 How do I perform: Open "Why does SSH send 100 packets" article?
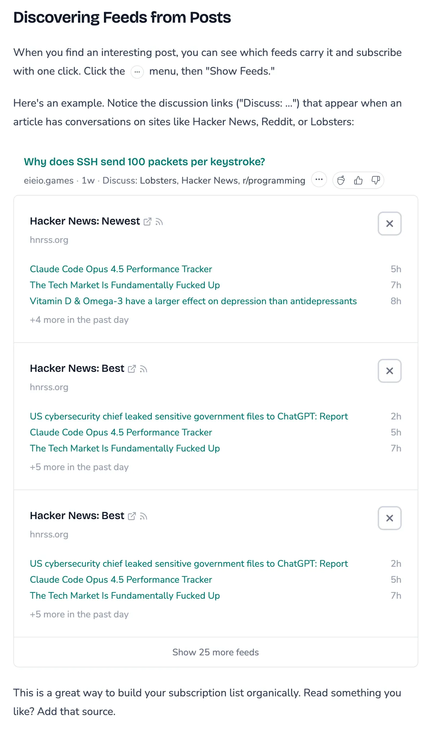coord(144,162)
